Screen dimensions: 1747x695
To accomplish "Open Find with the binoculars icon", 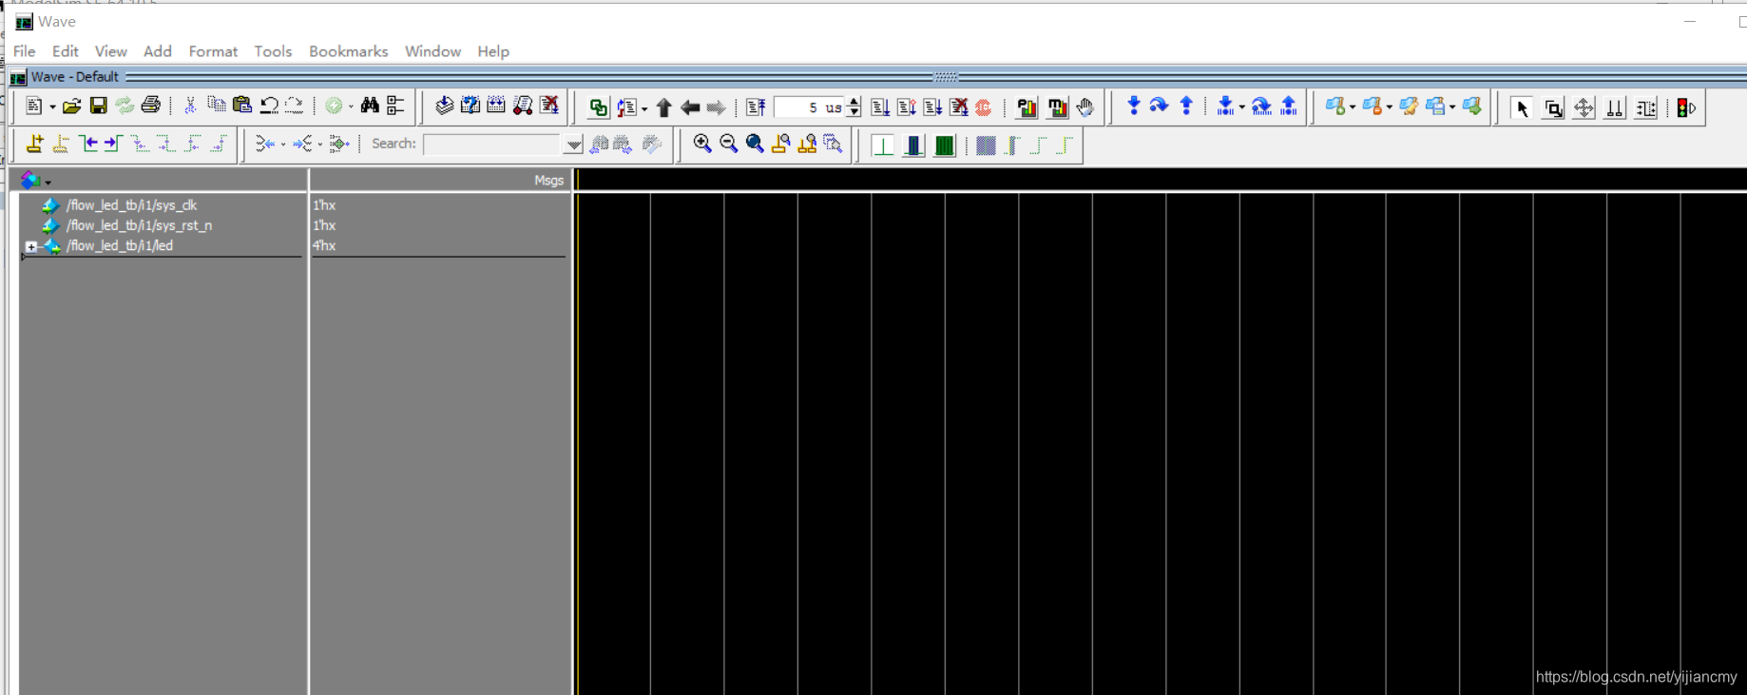I will [370, 106].
